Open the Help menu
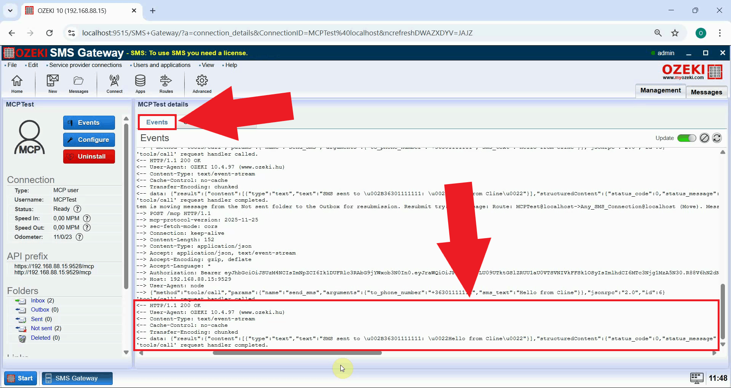Screen dimensions: 731x388 pyautogui.click(x=231, y=65)
